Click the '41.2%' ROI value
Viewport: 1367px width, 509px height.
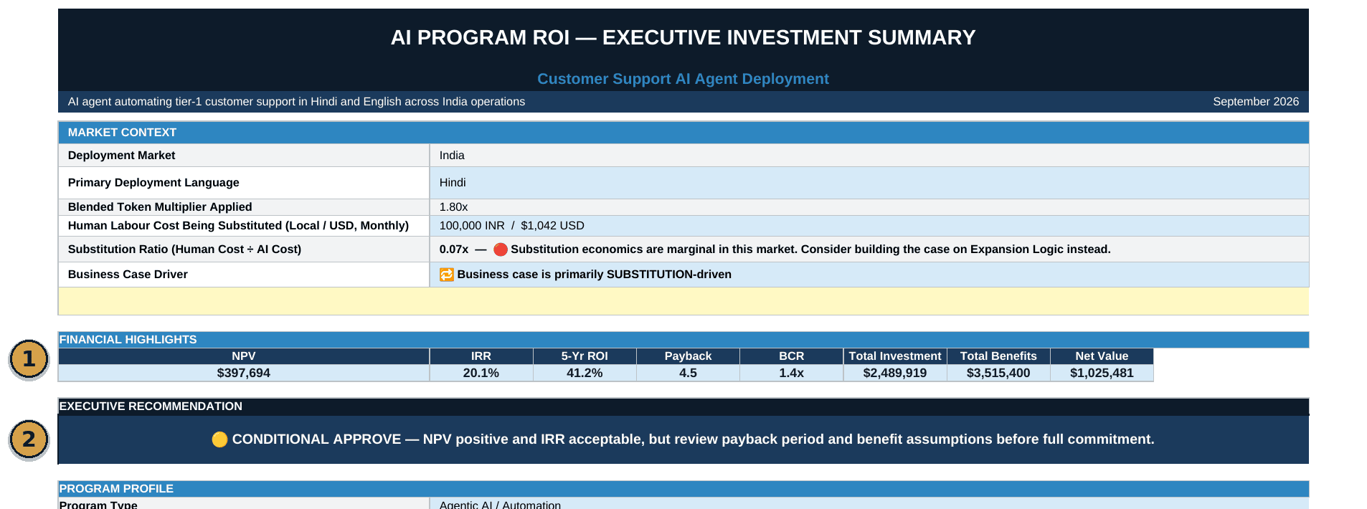[585, 374]
